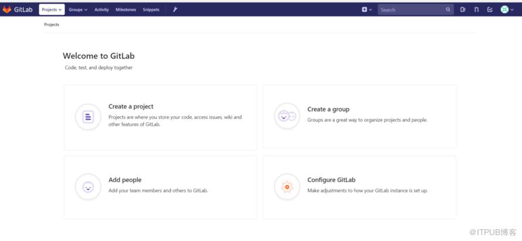
Task: Focus the Search input field
Action: [x=415, y=9]
